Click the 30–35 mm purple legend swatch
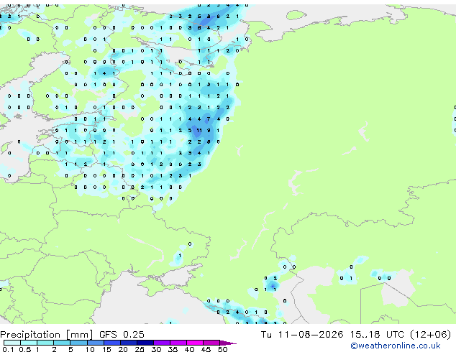The image size is (456, 352). click(x=162, y=343)
